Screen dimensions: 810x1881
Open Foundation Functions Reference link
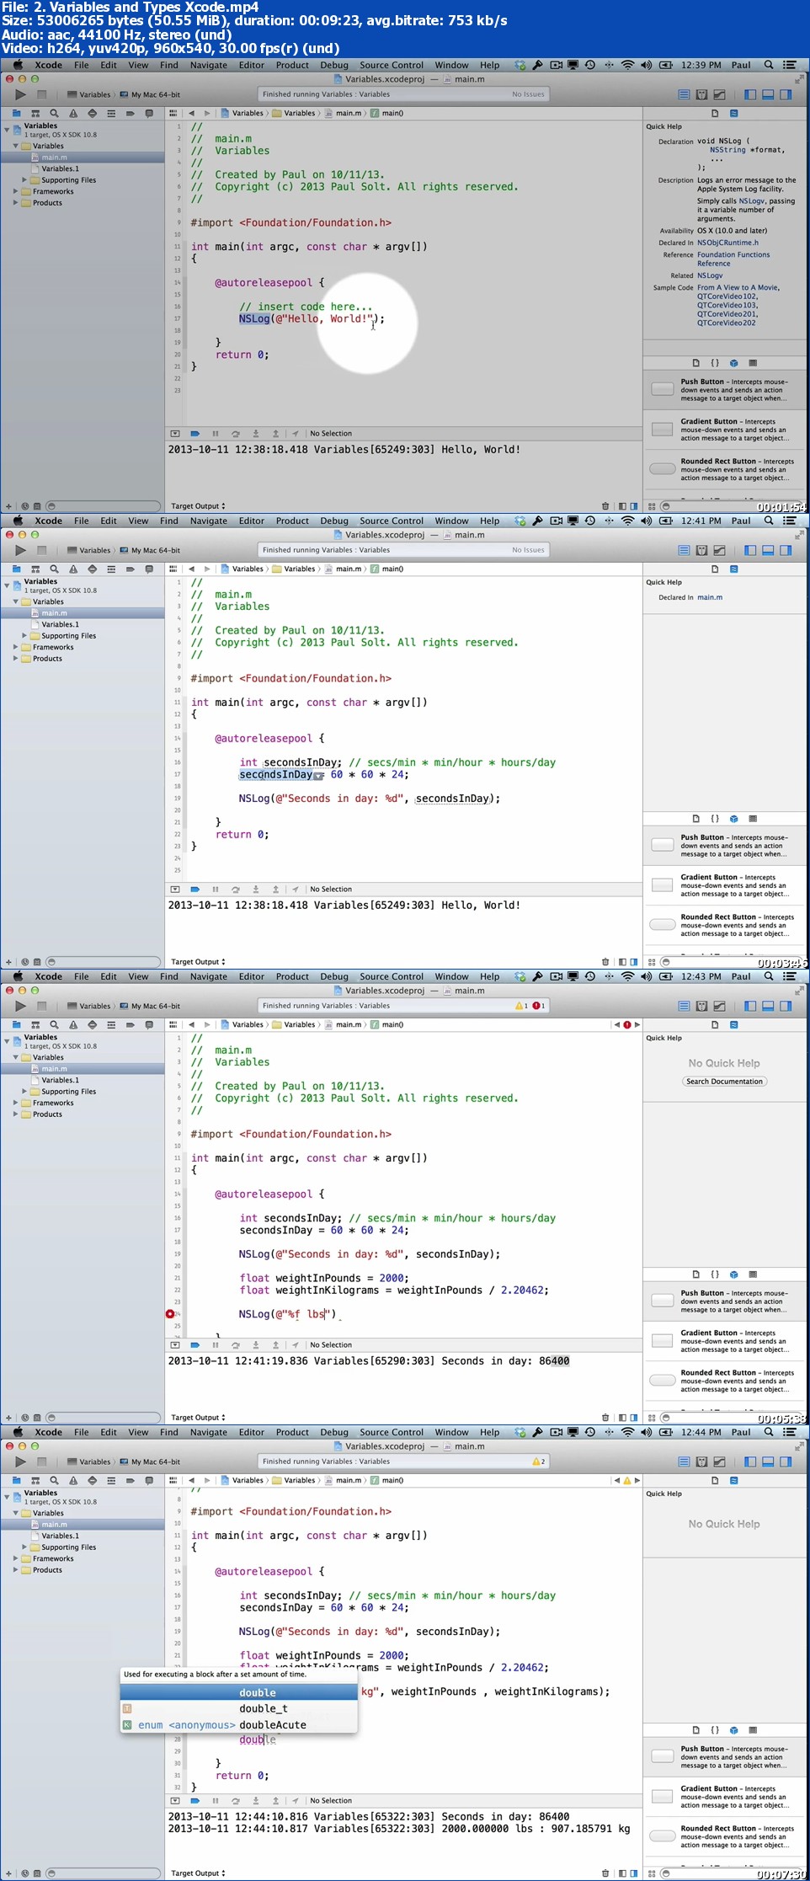tap(733, 259)
